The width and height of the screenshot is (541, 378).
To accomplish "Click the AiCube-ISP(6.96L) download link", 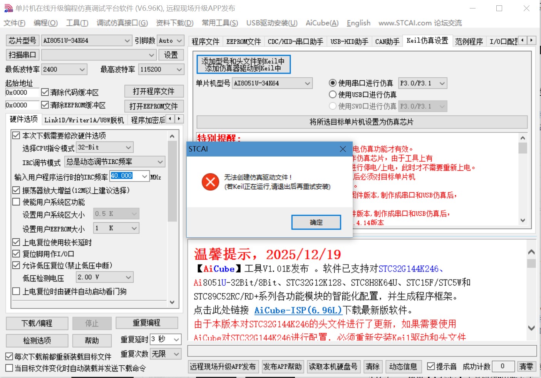I will pos(298,310).
